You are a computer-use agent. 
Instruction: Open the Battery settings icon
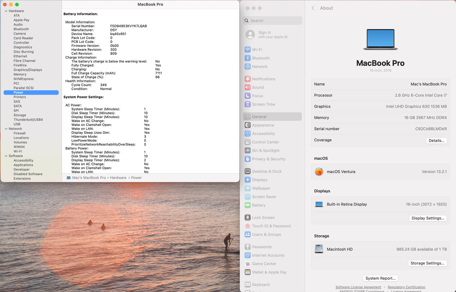(x=248, y=205)
